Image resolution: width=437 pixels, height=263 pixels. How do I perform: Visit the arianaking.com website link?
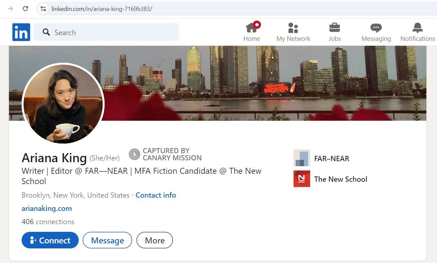pos(47,208)
